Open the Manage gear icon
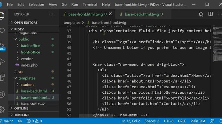 tap(2, 110)
